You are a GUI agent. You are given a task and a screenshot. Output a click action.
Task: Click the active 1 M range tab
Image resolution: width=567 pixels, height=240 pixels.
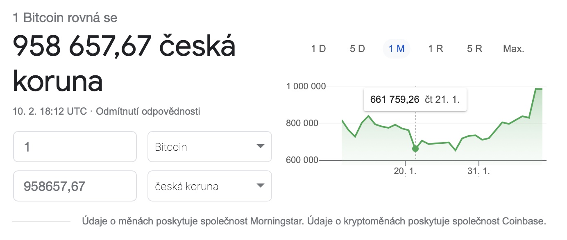[x=397, y=49]
